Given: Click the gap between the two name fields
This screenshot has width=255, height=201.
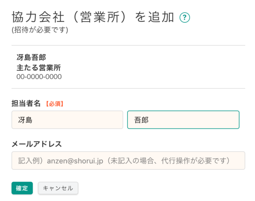Looking at the screenshot, I should click(x=125, y=120).
